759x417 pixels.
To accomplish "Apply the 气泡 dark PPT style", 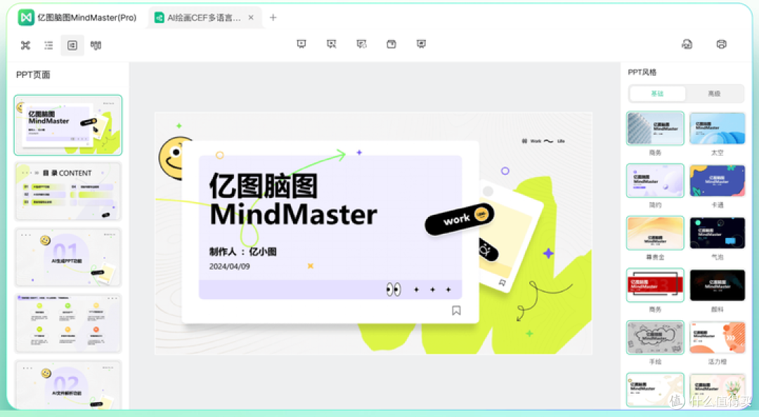I will click(718, 232).
